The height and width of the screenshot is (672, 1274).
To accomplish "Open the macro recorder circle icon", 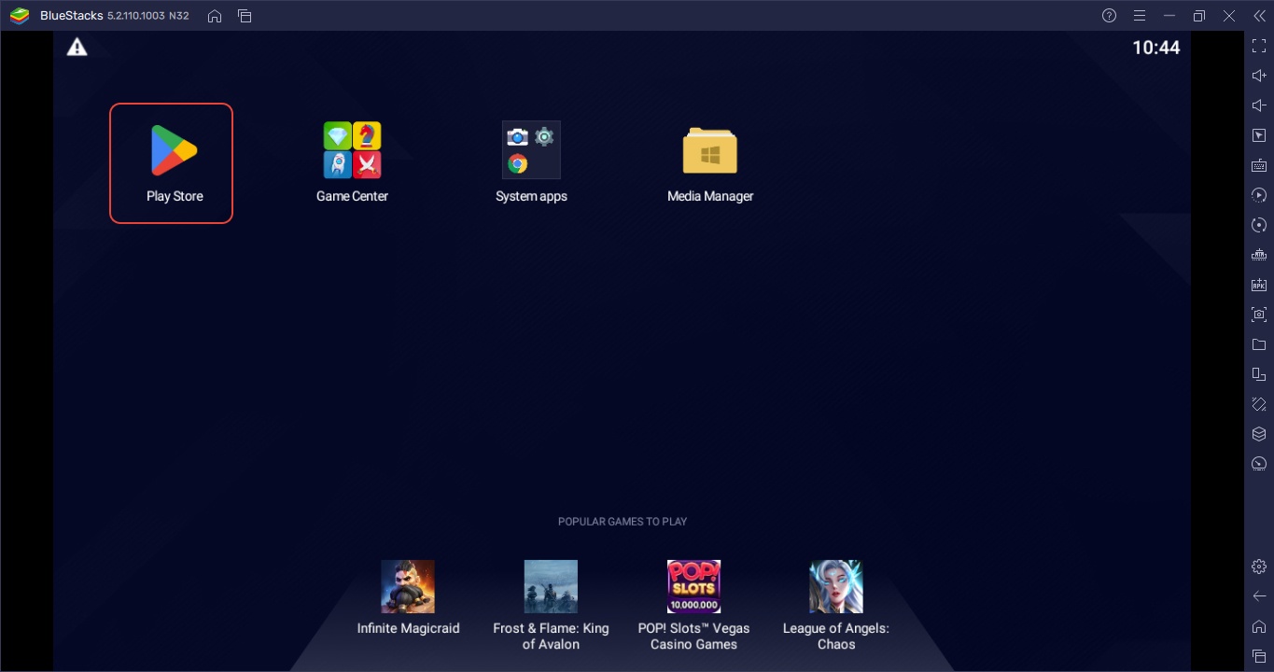I will pos(1259,226).
